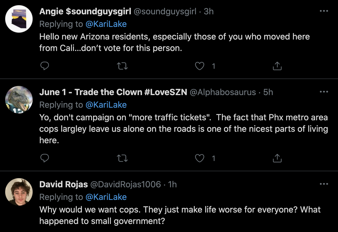Open the 3h timestamp on Angie's tweet
This screenshot has height=232, width=338.
point(209,11)
